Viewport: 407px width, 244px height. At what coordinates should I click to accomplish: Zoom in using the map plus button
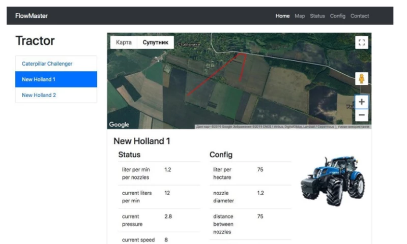point(362,102)
